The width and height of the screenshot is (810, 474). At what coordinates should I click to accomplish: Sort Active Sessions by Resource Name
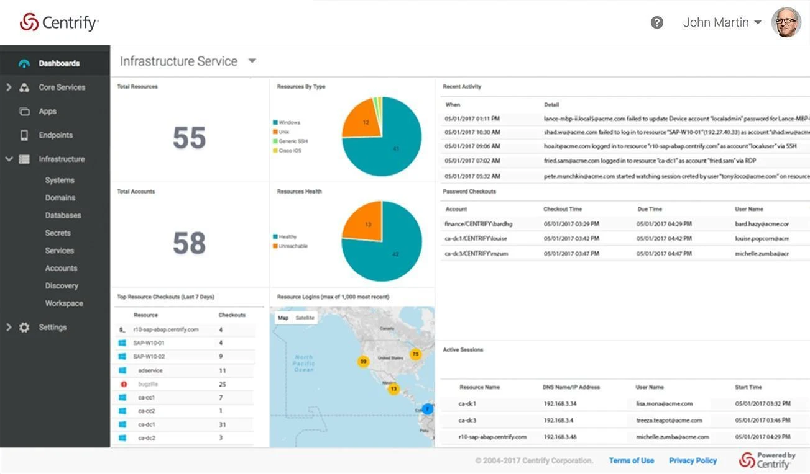point(479,387)
